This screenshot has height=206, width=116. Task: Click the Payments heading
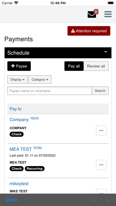19,39
